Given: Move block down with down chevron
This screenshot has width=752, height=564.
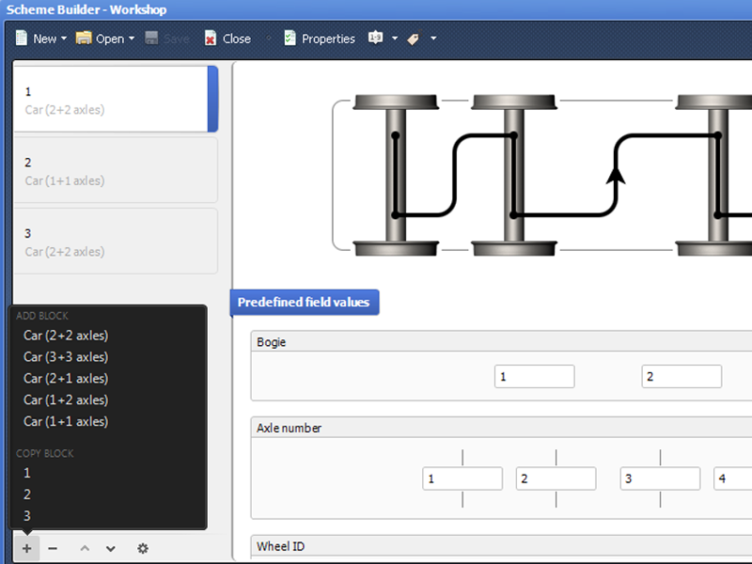Looking at the screenshot, I should click(111, 548).
